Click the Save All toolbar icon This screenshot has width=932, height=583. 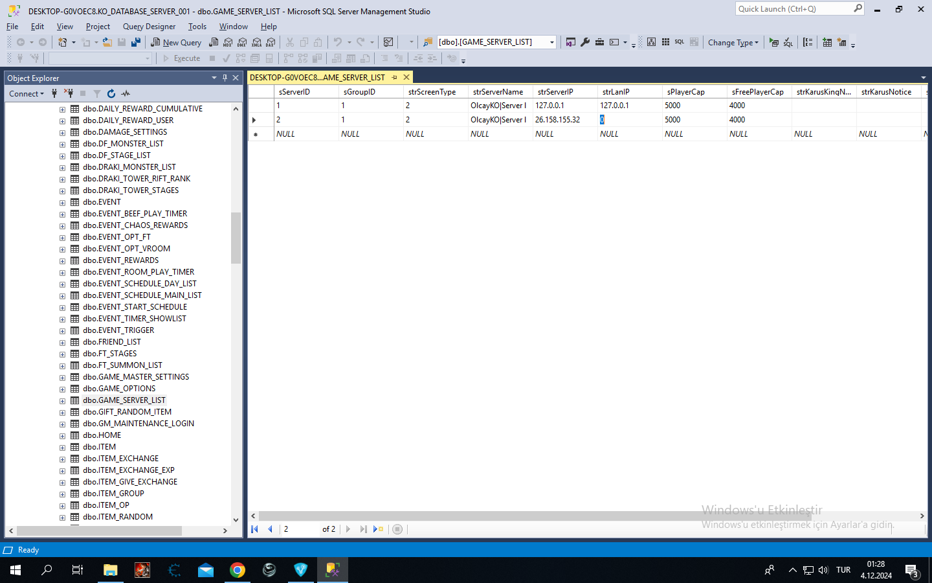(x=136, y=42)
